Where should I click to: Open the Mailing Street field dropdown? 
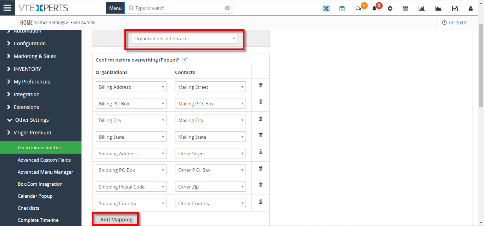pos(210,87)
